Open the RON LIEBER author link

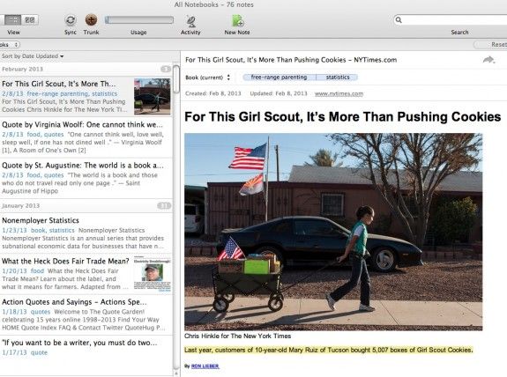click(205, 366)
